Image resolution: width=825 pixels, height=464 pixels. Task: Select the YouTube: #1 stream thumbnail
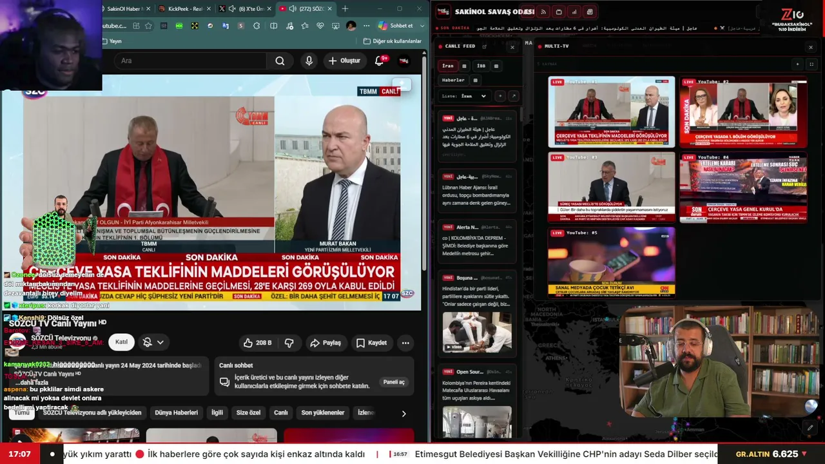(x=612, y=112)
